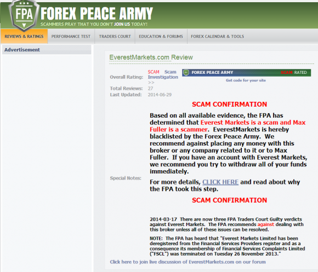Click the FOREX PEACE ARMY banner title

[x=96, y=13]
